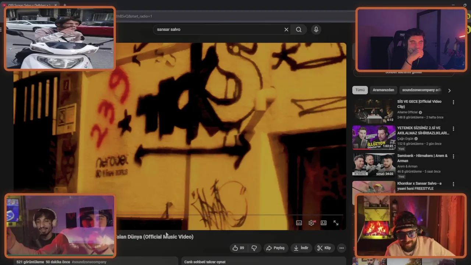Viewport: 471px width, 265px height.
Task: Select the soundzonecompany filter chip
Action: tap(421, 90)
